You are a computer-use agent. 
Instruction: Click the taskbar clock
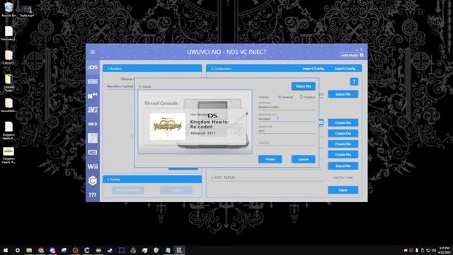coord(445,250)
